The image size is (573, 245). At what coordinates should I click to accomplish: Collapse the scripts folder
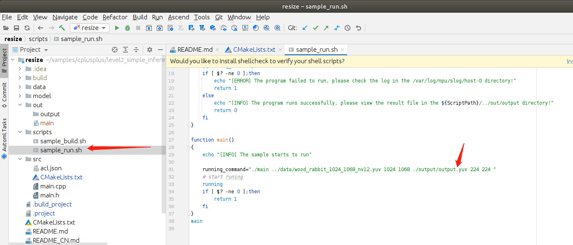(20, 132)
